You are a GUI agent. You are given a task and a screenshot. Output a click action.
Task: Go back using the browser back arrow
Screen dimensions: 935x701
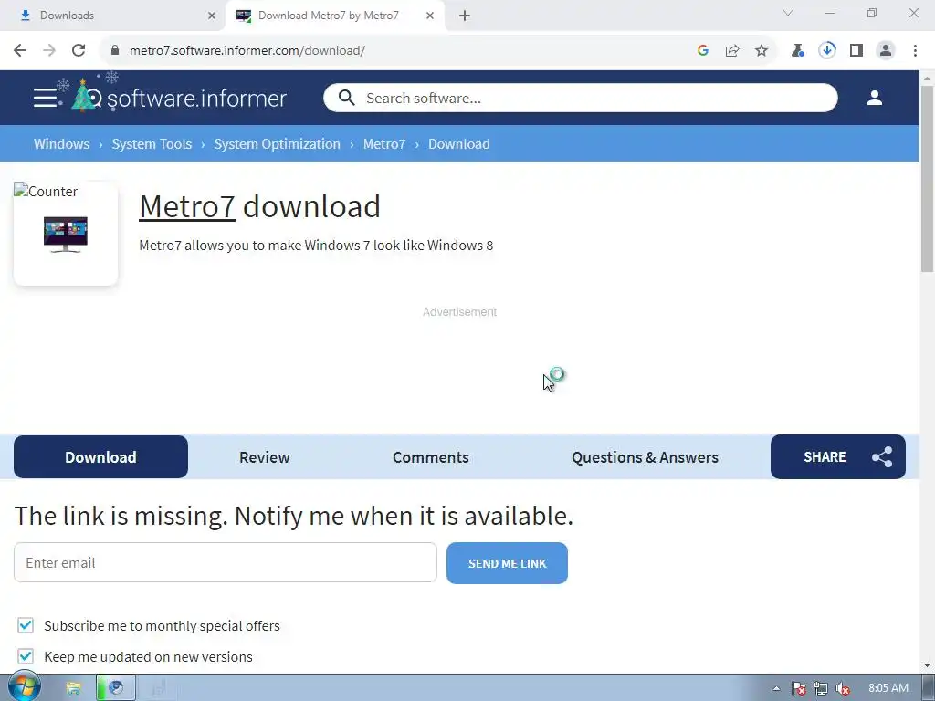pyautogui.click(x=20, y=51)
